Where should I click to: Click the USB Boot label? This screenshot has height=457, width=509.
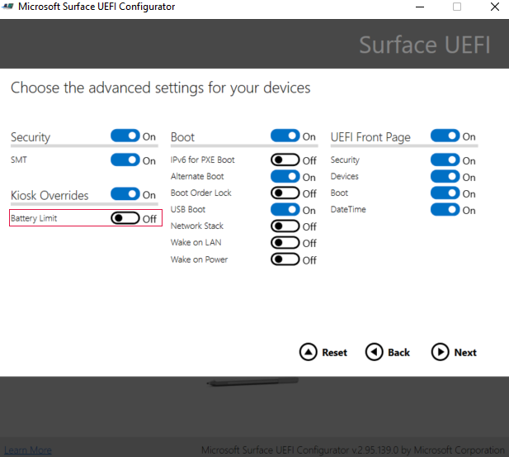[188, 209]
